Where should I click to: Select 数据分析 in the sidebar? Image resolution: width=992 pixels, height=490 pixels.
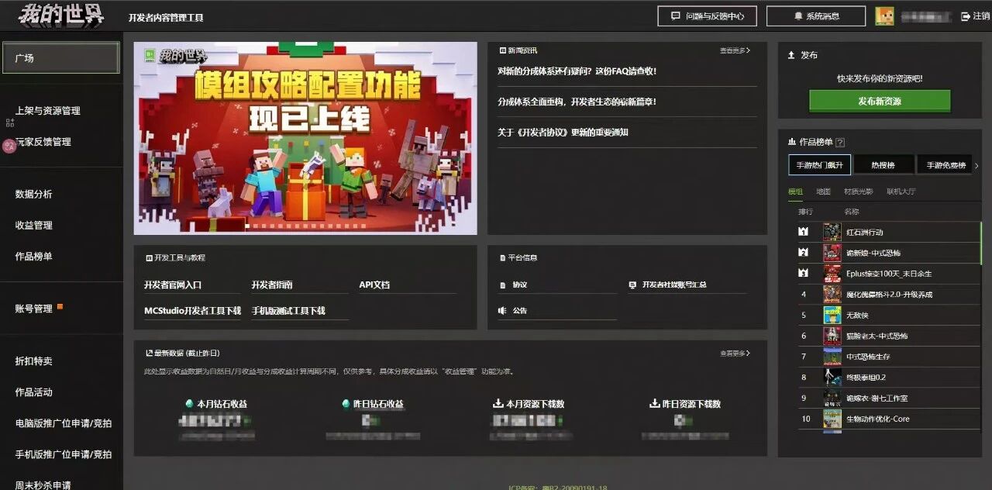[x=33, y=194]
